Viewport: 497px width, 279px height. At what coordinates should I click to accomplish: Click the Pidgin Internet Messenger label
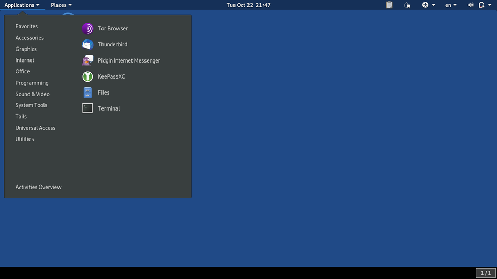129,60
